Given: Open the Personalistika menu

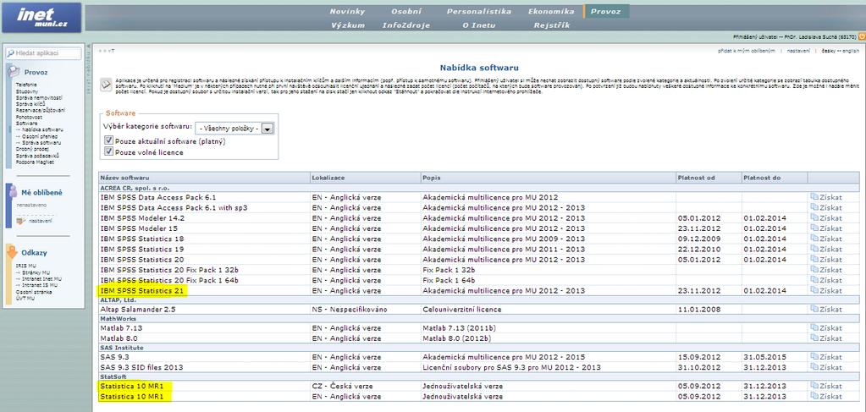Looking at the screenshot, I should tap(479, 11).
